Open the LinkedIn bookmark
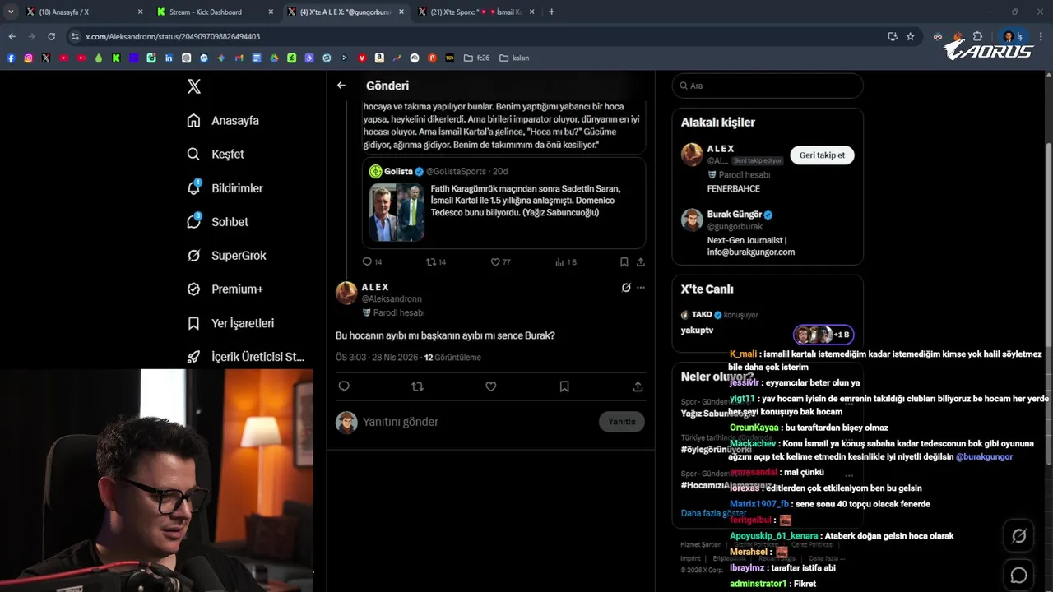The width and height of the screenshot is (1053, 592). (169, 58)
